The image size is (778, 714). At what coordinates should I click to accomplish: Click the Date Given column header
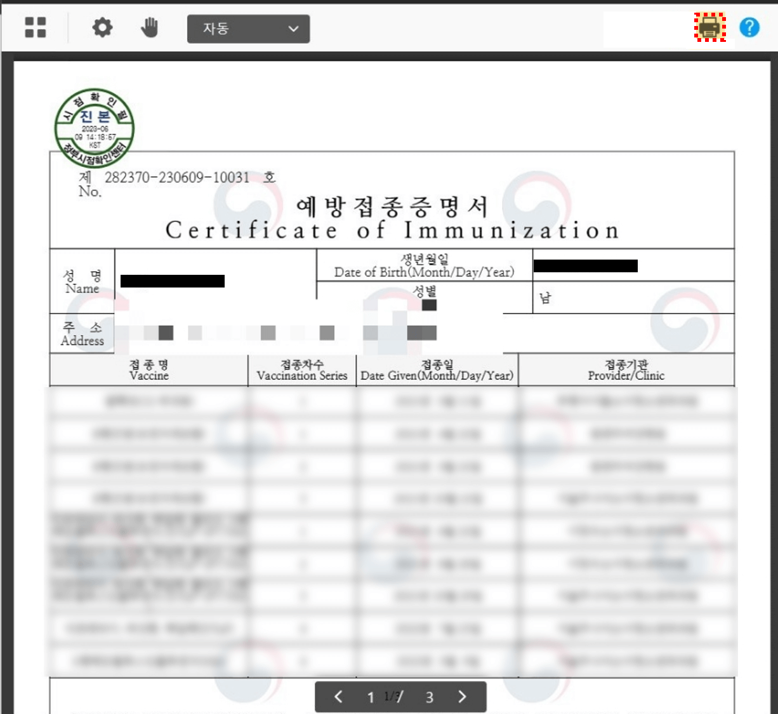pos(437,370)
